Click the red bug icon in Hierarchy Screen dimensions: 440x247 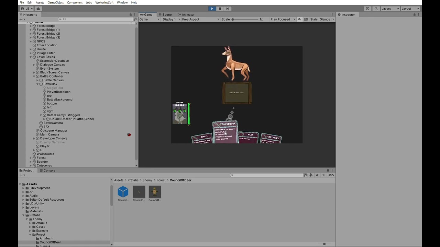129,135
